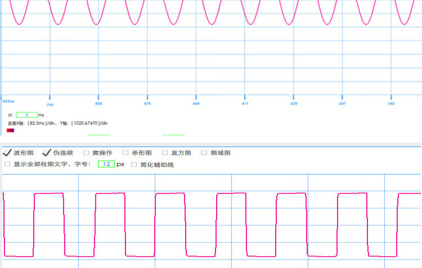Click the Δt millisecond input field
The width and height of the screenshot is (422, 268).
tap(26, 115)
